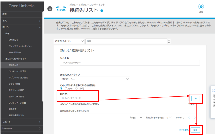Open the 送信先リスト名 filter dropdown

(69, 41)
